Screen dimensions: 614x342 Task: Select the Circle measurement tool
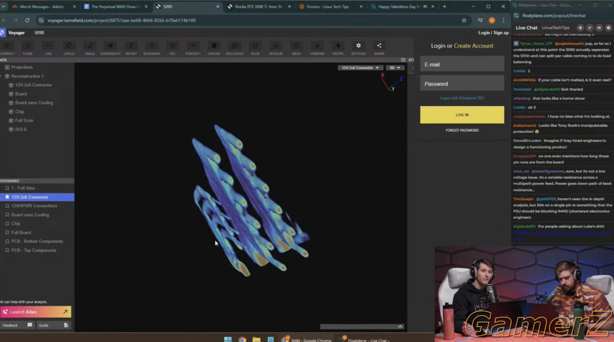coord(69,48)
